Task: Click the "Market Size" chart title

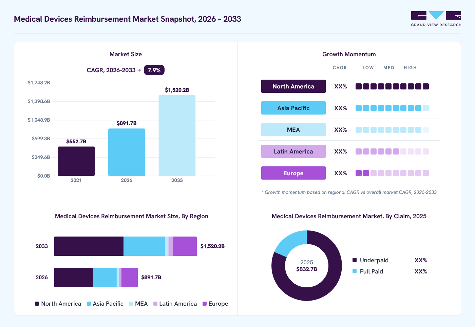Action: [x=126, y=54]
